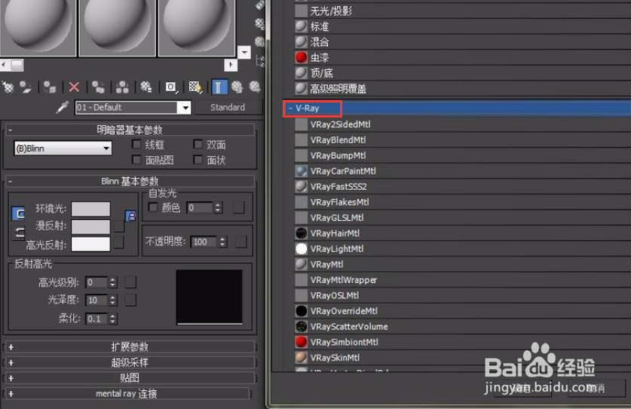Click the 漫反射 color swatch
Image resolution: width=631 pixels, height=409 pixels.
click(90, 227)
